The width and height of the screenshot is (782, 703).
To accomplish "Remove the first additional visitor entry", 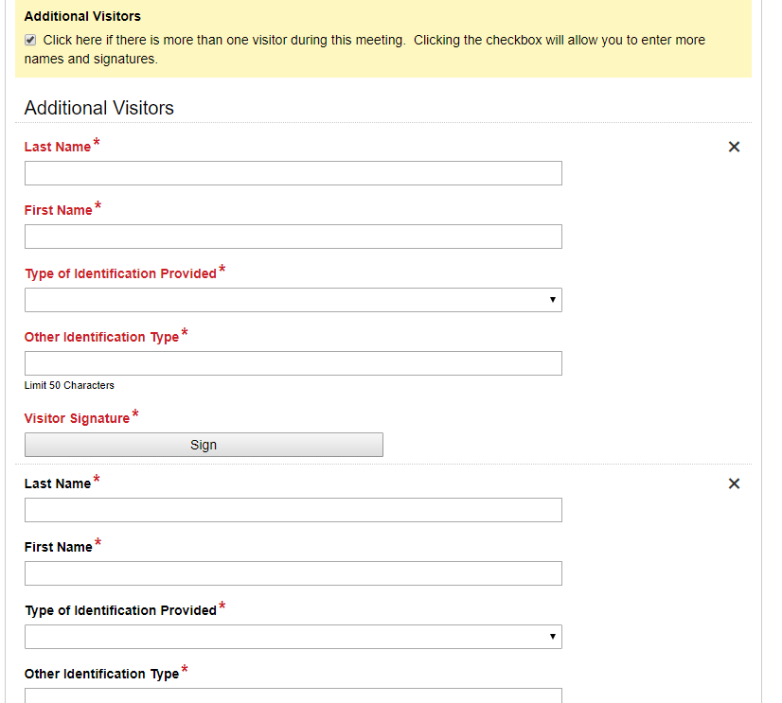I will coord(734,147).
